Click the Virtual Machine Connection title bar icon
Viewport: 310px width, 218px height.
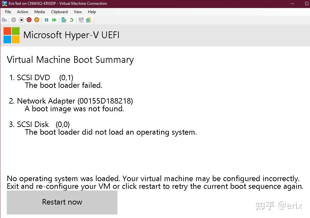pos(4,3)
